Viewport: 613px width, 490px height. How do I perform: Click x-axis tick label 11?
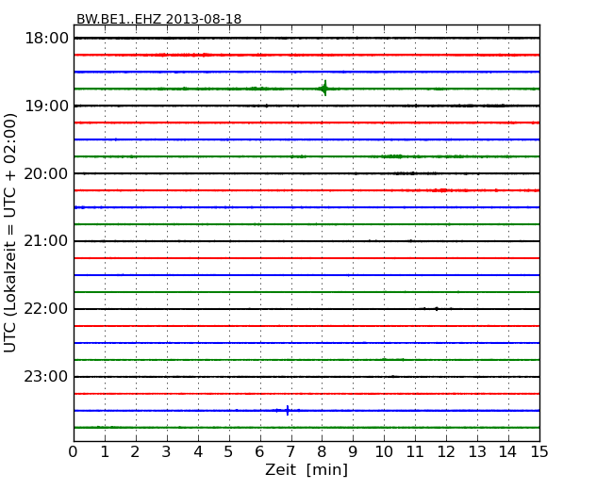click(415, 452)
